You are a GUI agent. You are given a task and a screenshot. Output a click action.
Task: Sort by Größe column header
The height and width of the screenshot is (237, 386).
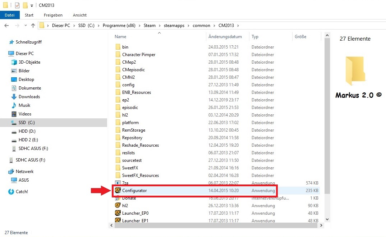[x=300, y=36]
